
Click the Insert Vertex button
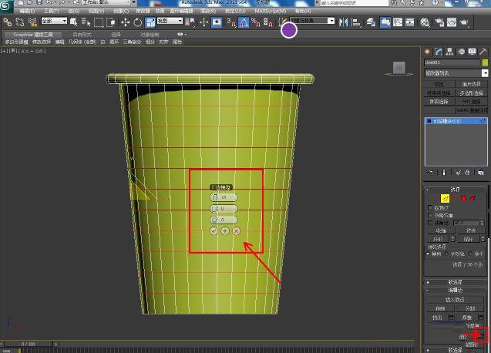[x=455, y=300]
